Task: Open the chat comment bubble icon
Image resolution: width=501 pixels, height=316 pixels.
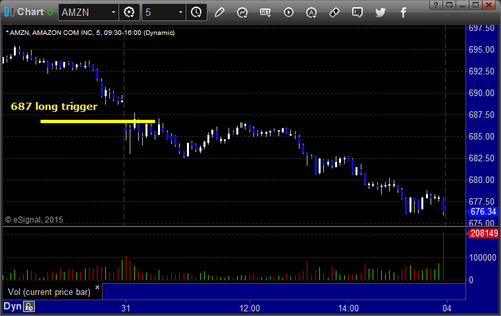Action: click(357, 13)
